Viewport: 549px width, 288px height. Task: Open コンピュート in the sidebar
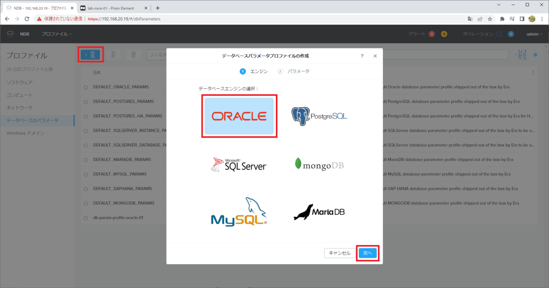pos(20,95)
